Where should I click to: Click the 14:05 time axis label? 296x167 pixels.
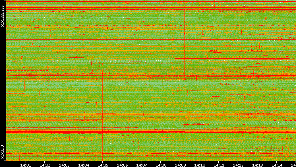pos(103,165)
